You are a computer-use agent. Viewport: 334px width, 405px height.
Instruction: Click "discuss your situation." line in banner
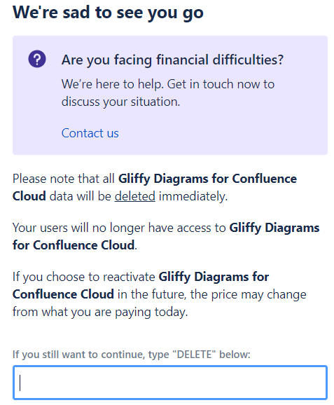(120, 102)
